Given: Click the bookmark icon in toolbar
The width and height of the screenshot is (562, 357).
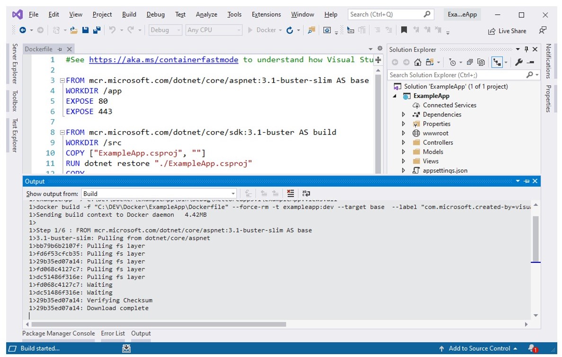Looking at the screenshot, I should pyautogui.click(x=404, y=30).
